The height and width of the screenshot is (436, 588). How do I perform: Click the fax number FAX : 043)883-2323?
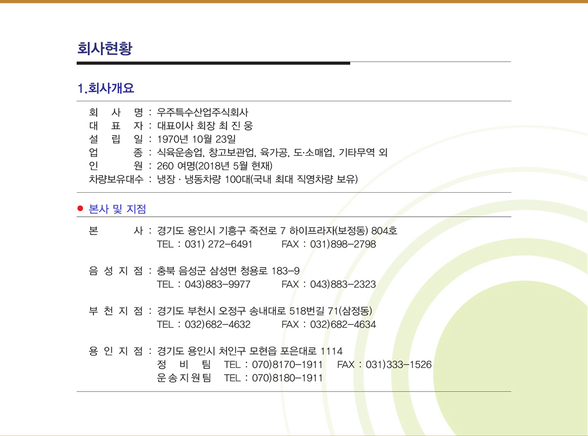(329, 284)
